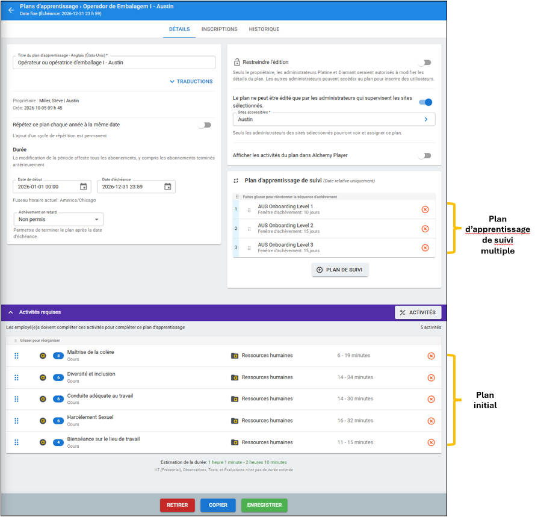Open the Date de début calendar picker
This screenshot has height=517, width=535.
click(x=83, y=187)
